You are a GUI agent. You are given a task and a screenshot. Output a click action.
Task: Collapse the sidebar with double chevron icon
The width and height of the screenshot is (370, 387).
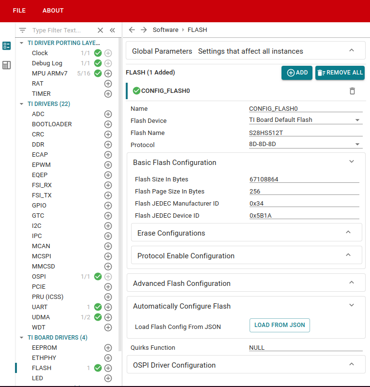112,30
